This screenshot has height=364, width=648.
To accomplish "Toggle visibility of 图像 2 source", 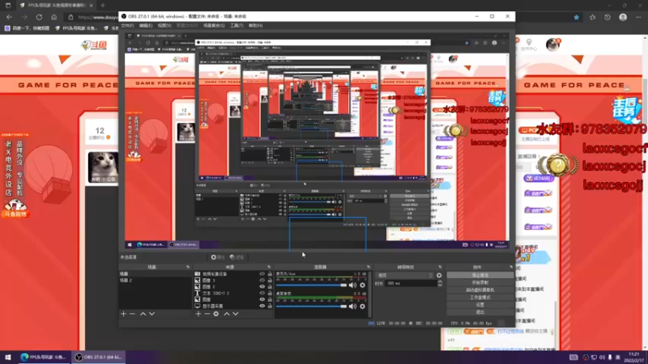I will pyautogui.click(x=262, y=286).
